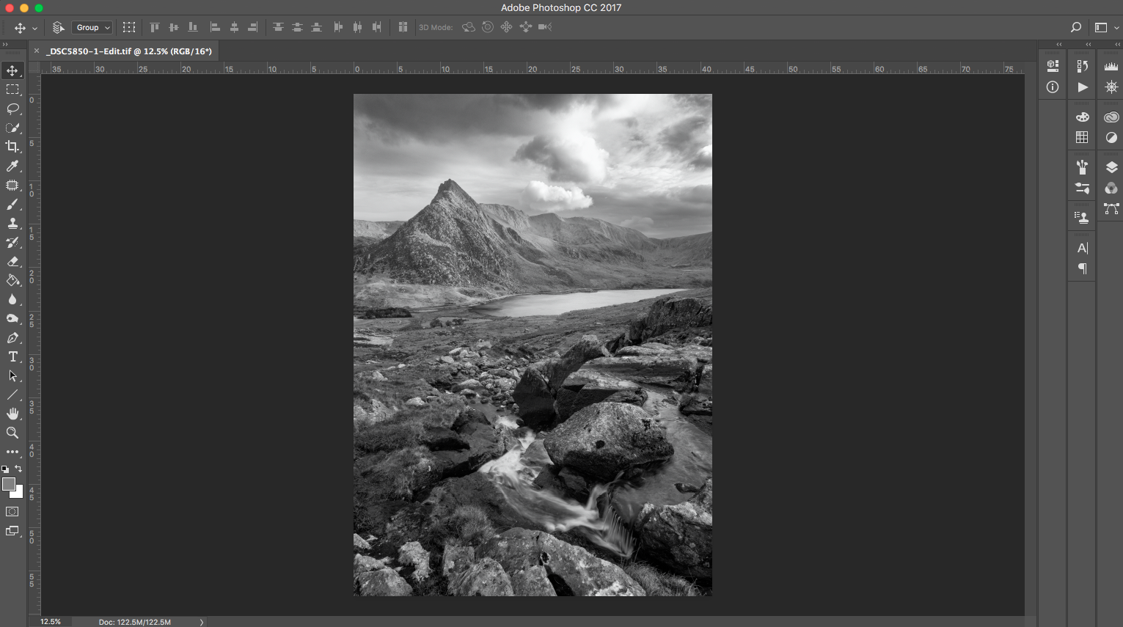The width and height of the screenshot is (1123, 627).
Task: Open the Clone Source panel
Action: pyautogui.click(x=1083, y=217)
